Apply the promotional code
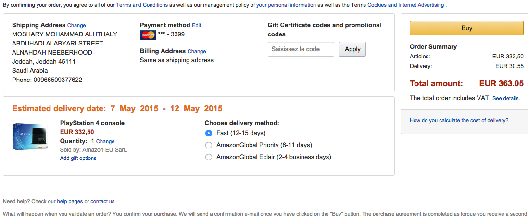 point(352,49)
